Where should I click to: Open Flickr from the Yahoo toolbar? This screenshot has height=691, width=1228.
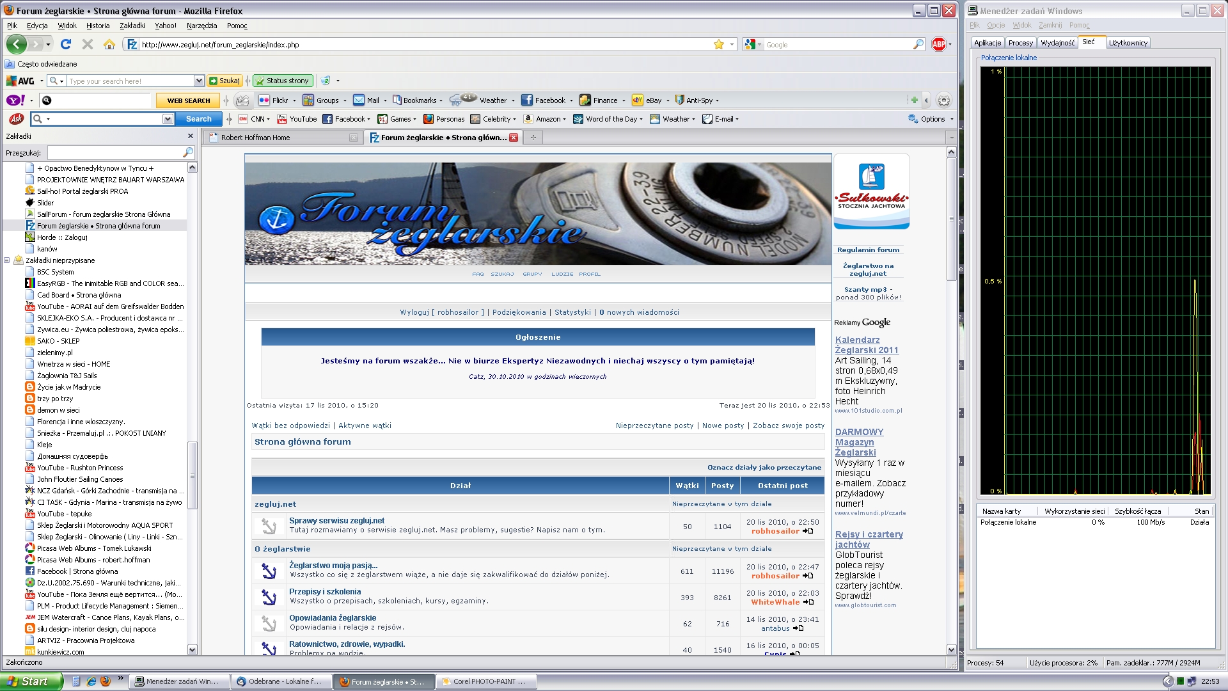tap(273, 100)
